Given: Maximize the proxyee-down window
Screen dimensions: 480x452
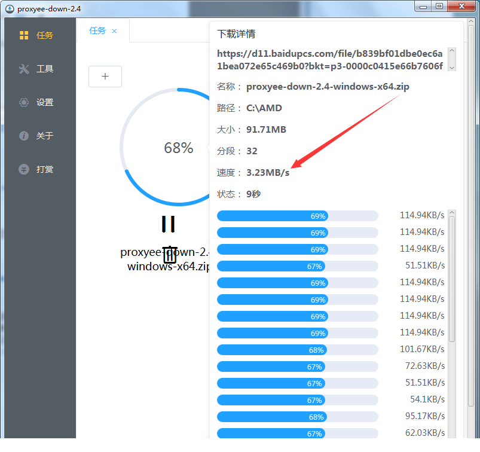Looking at the screenshot, I should coord(439,7).
